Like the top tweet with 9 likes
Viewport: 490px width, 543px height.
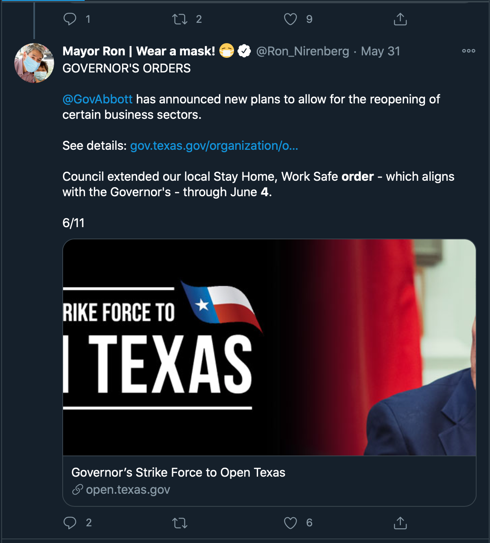[290, 19]
